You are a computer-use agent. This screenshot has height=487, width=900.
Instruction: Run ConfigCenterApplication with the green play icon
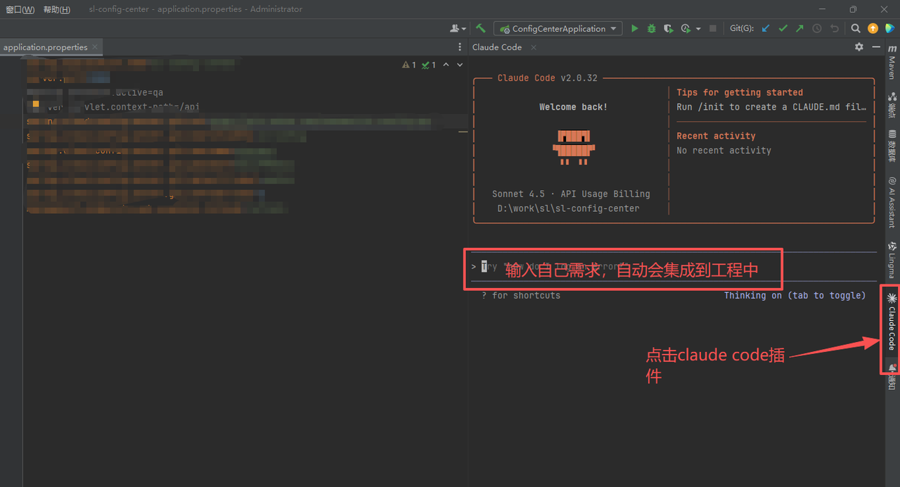pyautogui.click(x=634, y=29)
